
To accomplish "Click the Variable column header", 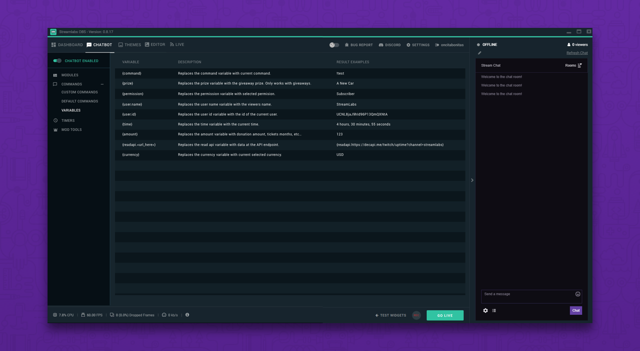I will 131,62.
